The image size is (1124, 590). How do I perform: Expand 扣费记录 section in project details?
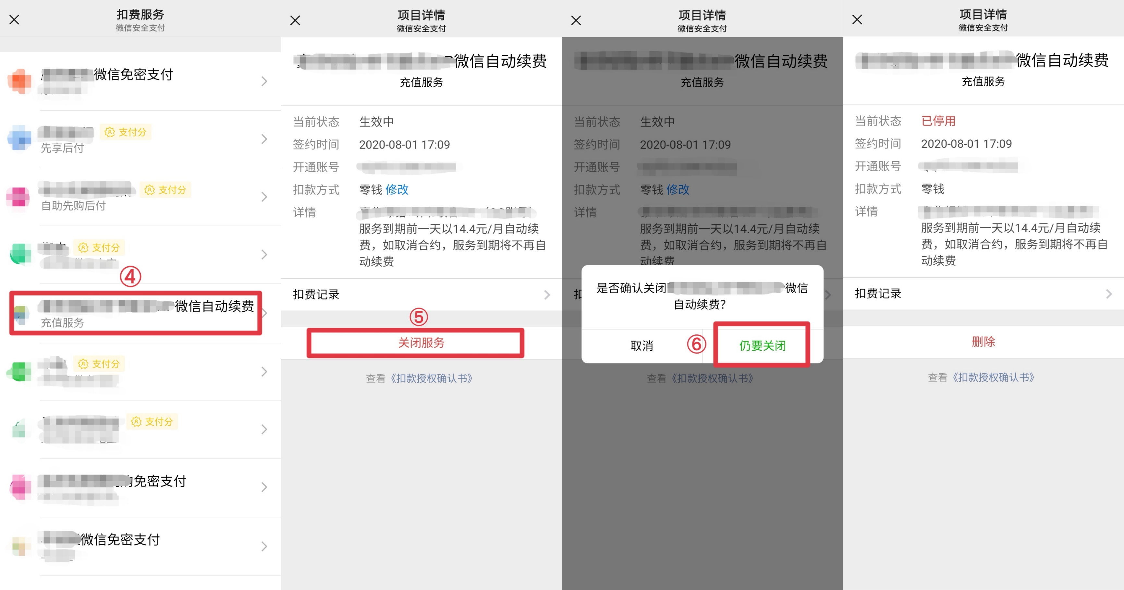click(421, 293)
